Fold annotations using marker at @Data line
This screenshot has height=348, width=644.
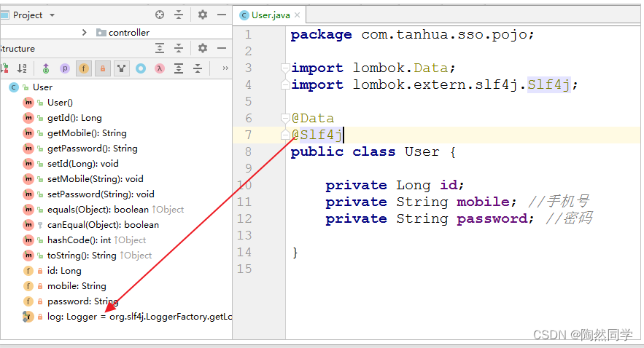click(285, 118)
